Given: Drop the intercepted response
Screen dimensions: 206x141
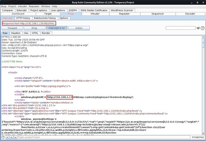Looking at the screenshot, I should pyautogui.click(x=34, y=28).
